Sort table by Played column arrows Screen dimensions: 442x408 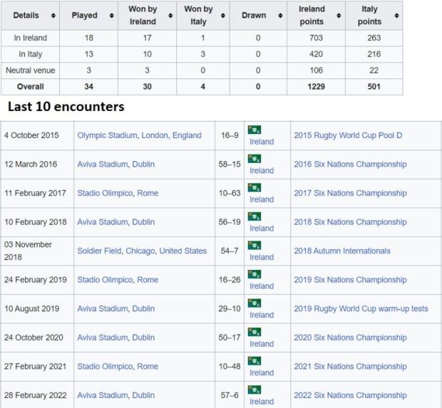point(112,16)
